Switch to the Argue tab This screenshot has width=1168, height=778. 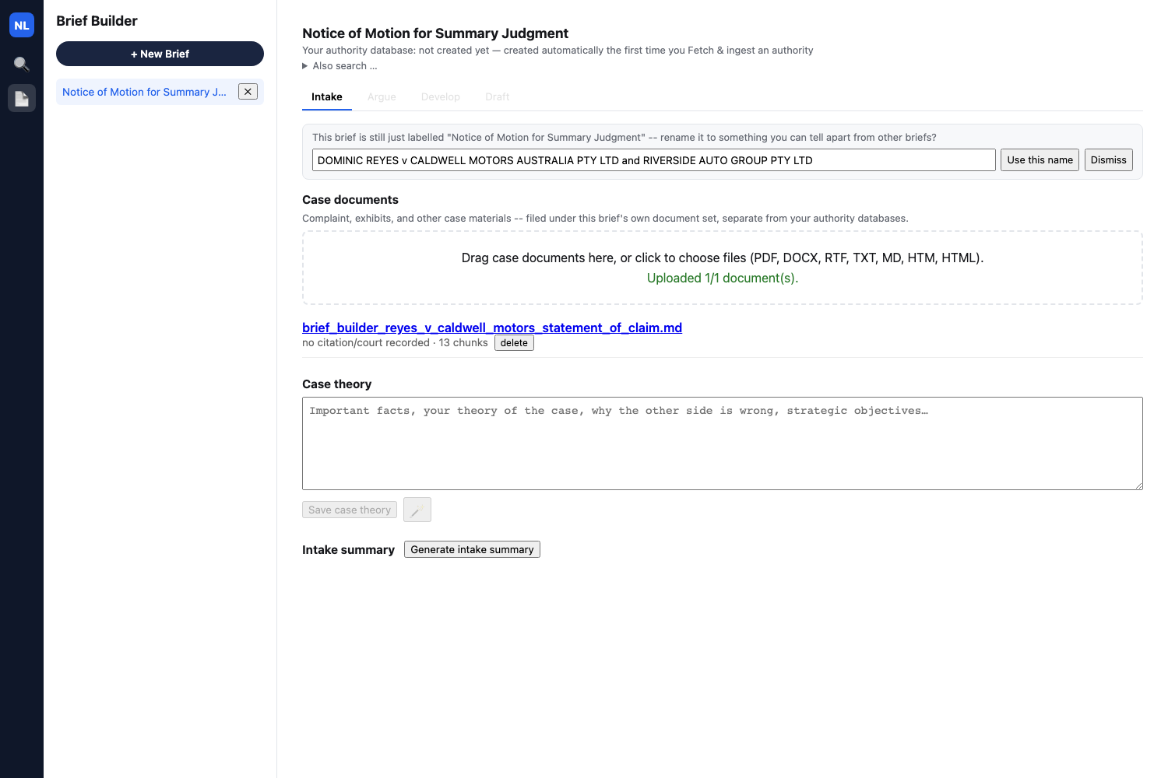pyautogui.click(x=382, y=97)
